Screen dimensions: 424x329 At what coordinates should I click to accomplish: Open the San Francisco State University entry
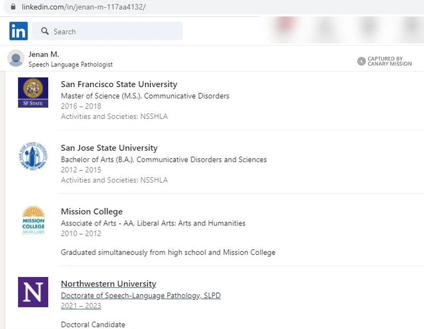pos(119,84)
